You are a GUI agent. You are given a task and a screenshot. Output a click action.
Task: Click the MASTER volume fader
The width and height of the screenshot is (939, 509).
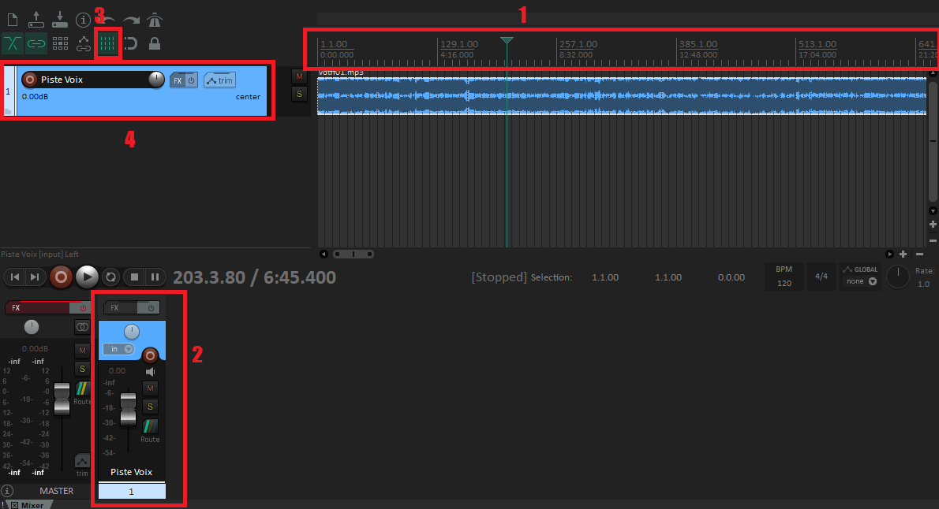[62, 398]
